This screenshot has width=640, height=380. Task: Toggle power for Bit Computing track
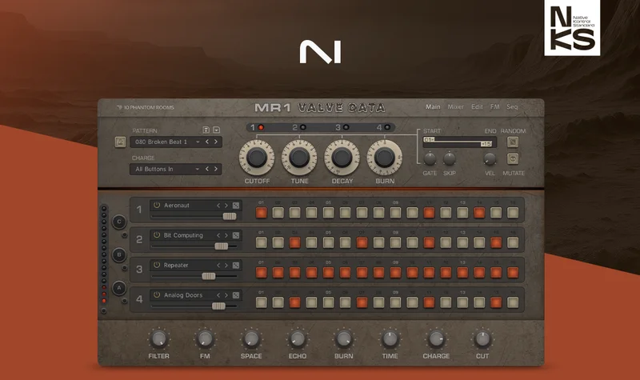pyautogui.click(x=157, y=235)
